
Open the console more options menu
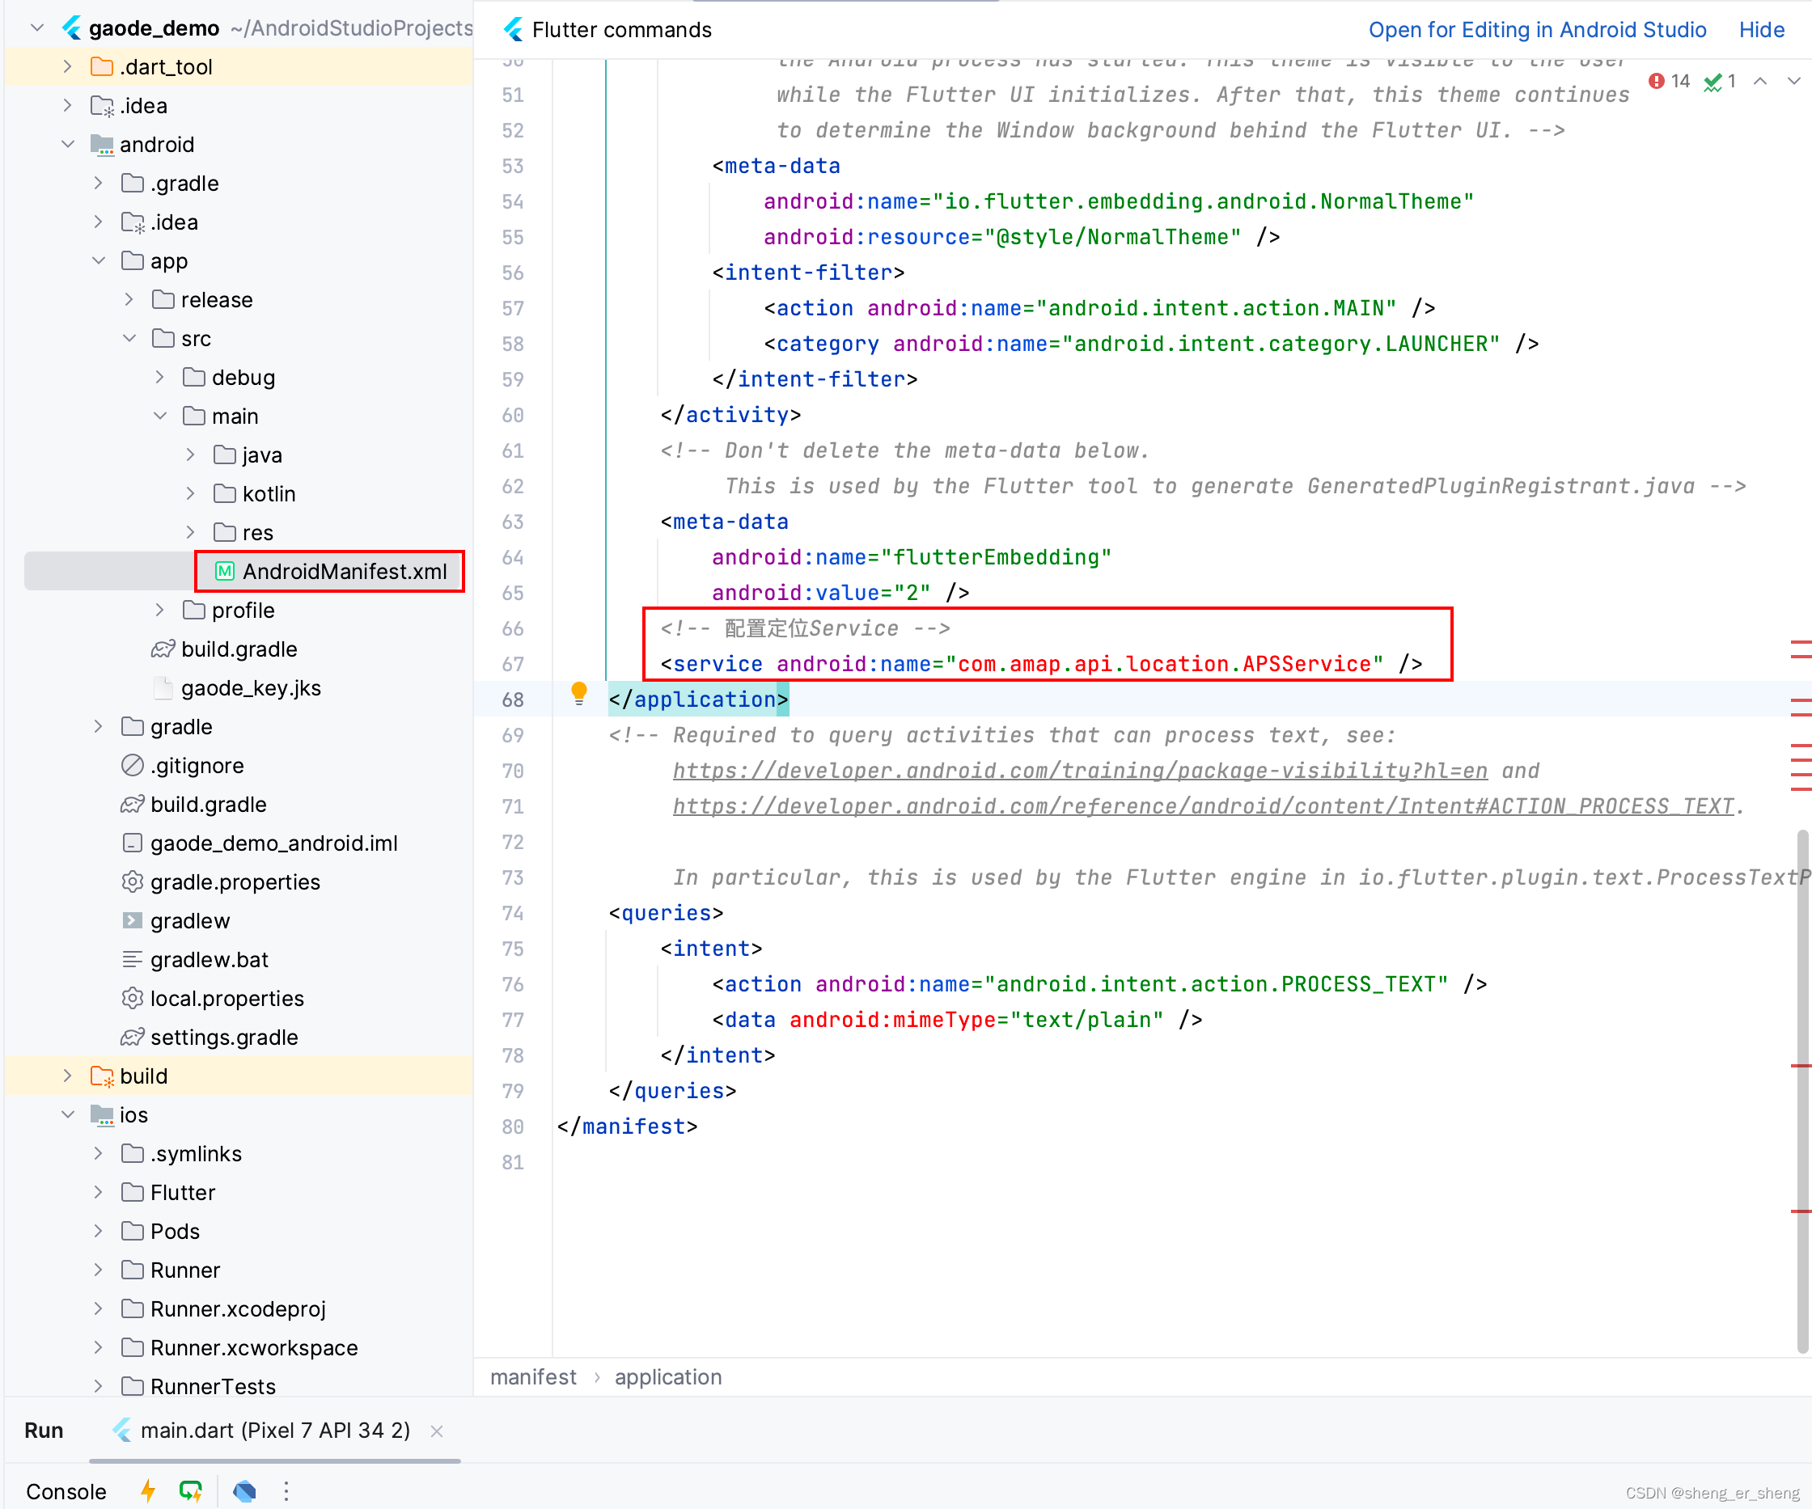pos(286,1490)
